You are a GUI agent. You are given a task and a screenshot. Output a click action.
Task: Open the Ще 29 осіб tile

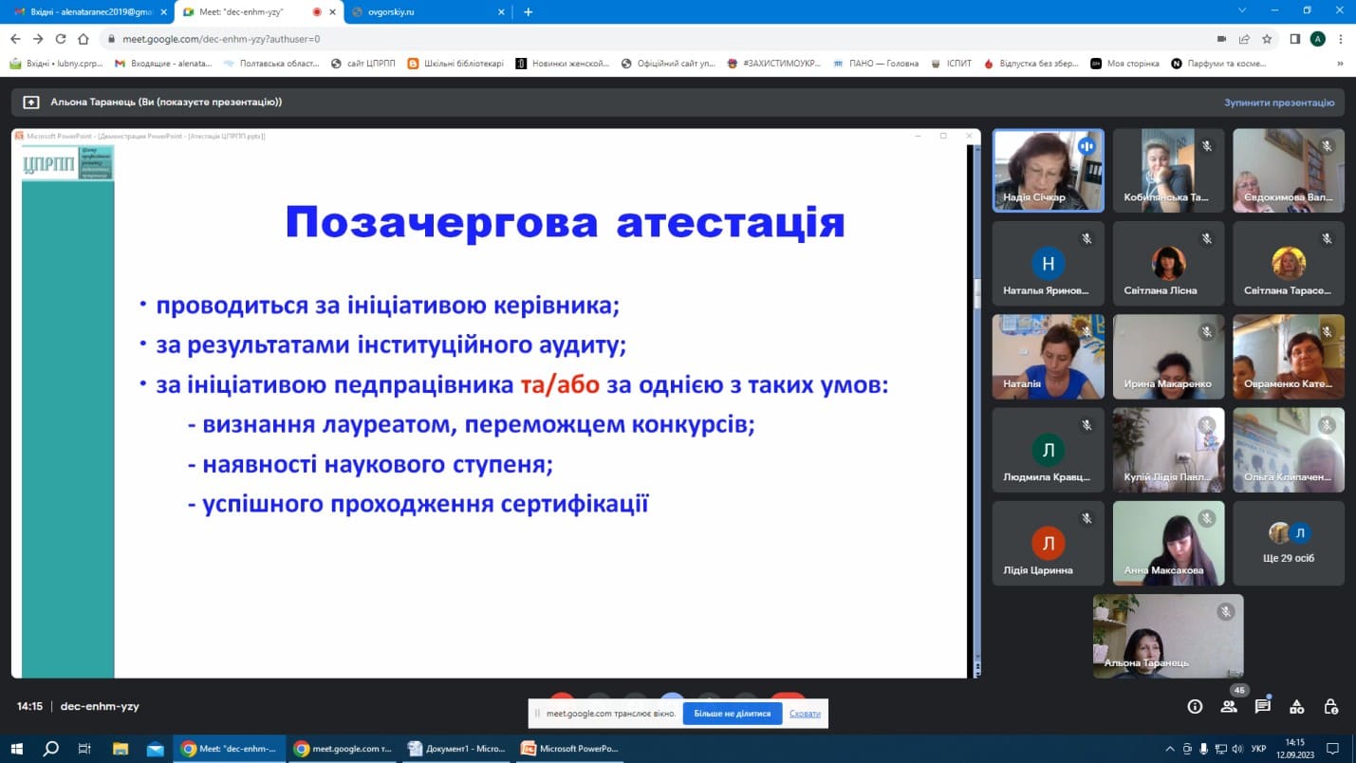(x=1289, y=544)
